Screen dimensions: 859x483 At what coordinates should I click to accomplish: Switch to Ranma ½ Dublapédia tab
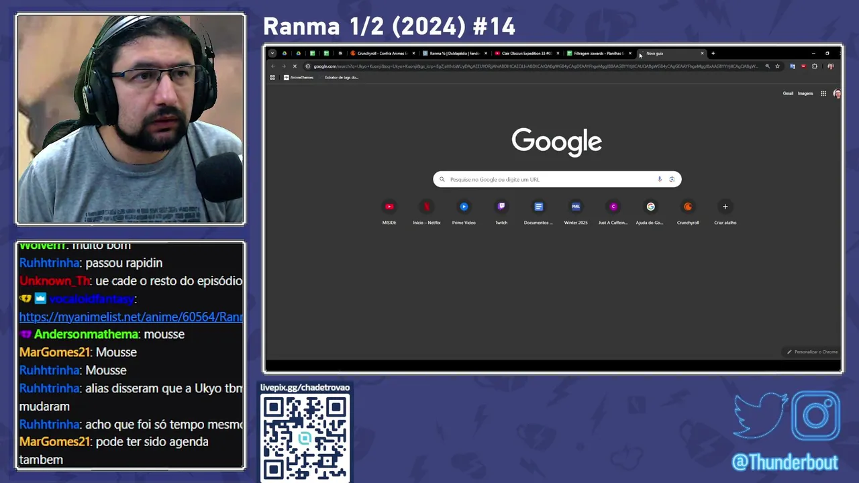(454, 53)
